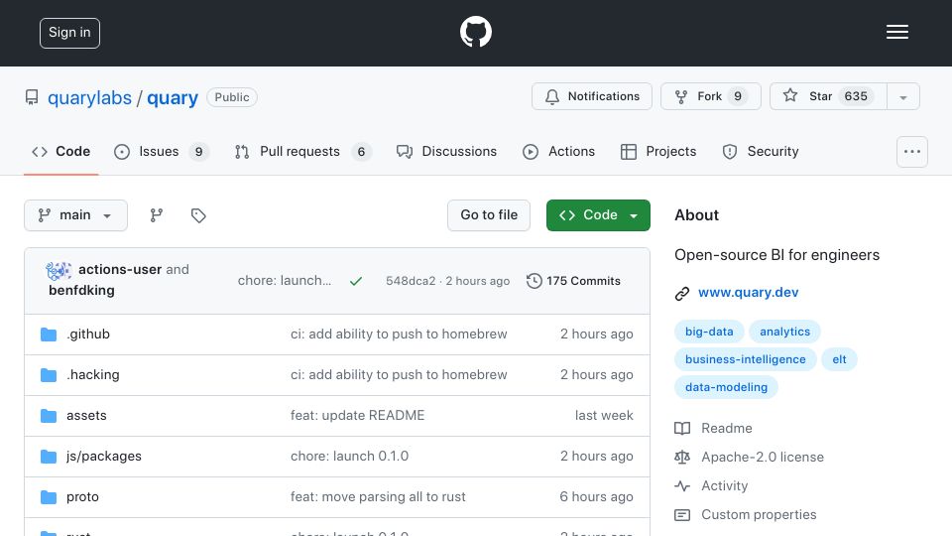This screenshot has height=536, width=952.
Task: Click the folder icon beside proto
Action: (49, 497)
